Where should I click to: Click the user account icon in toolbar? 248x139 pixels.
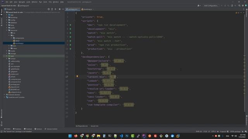click(199, 5)
